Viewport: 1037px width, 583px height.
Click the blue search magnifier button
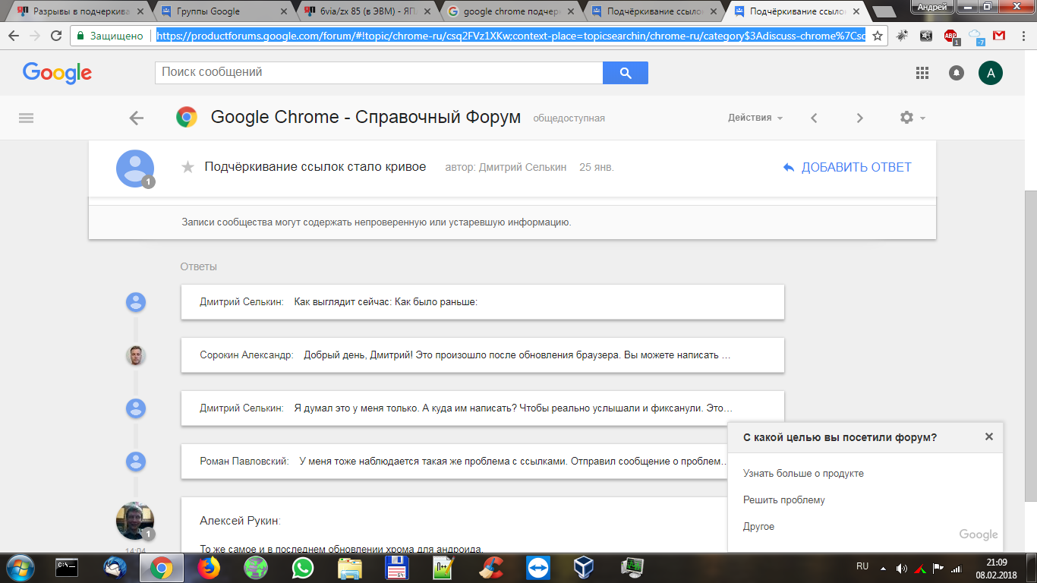[626, 73]
